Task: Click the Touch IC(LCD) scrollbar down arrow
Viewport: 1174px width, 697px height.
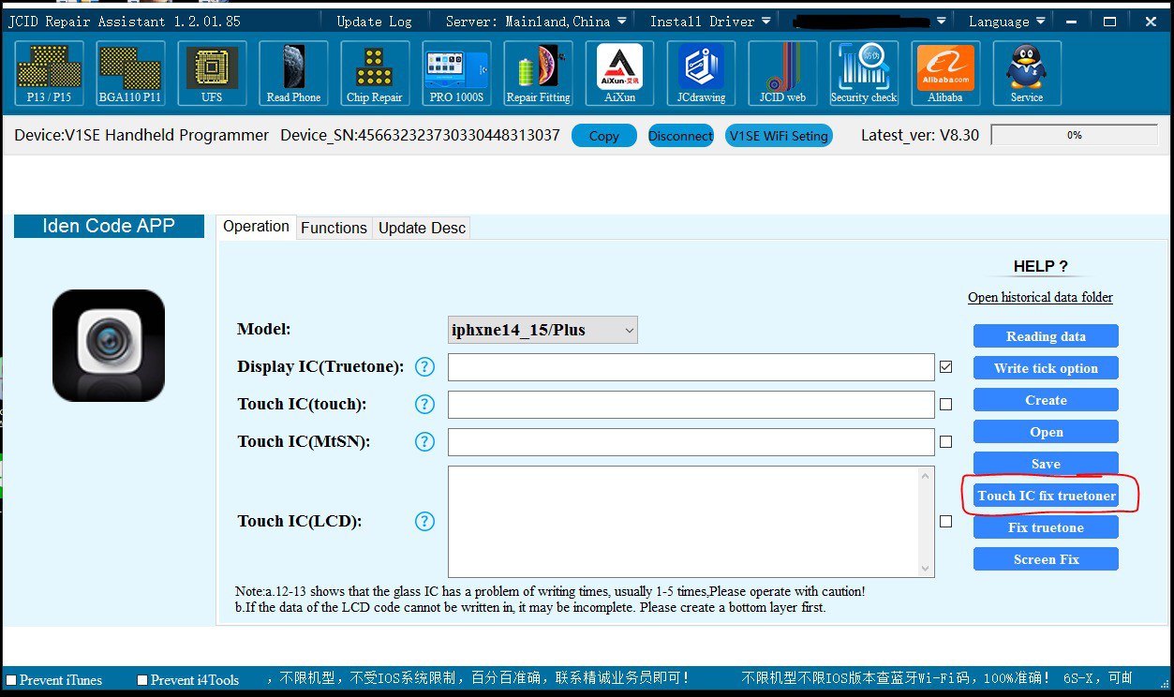Action: click(x=927, y=569)
